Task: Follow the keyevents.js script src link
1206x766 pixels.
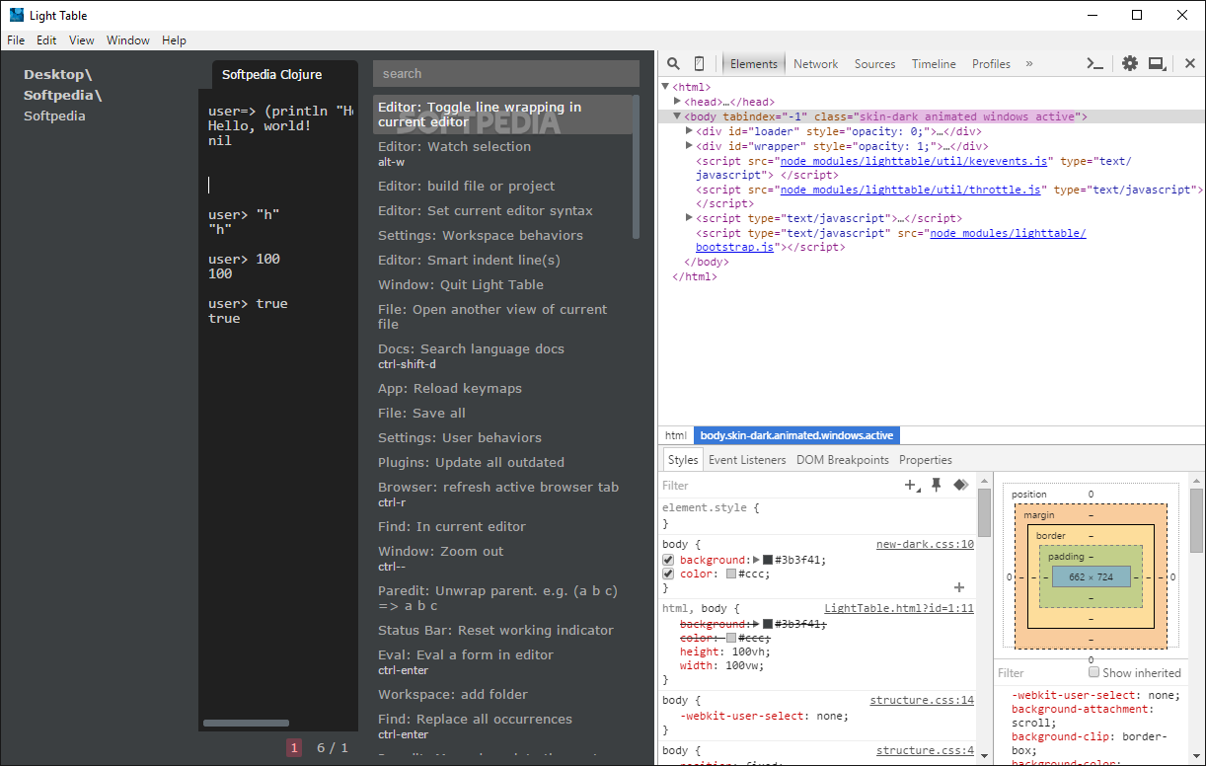Action: coord(914,160)
